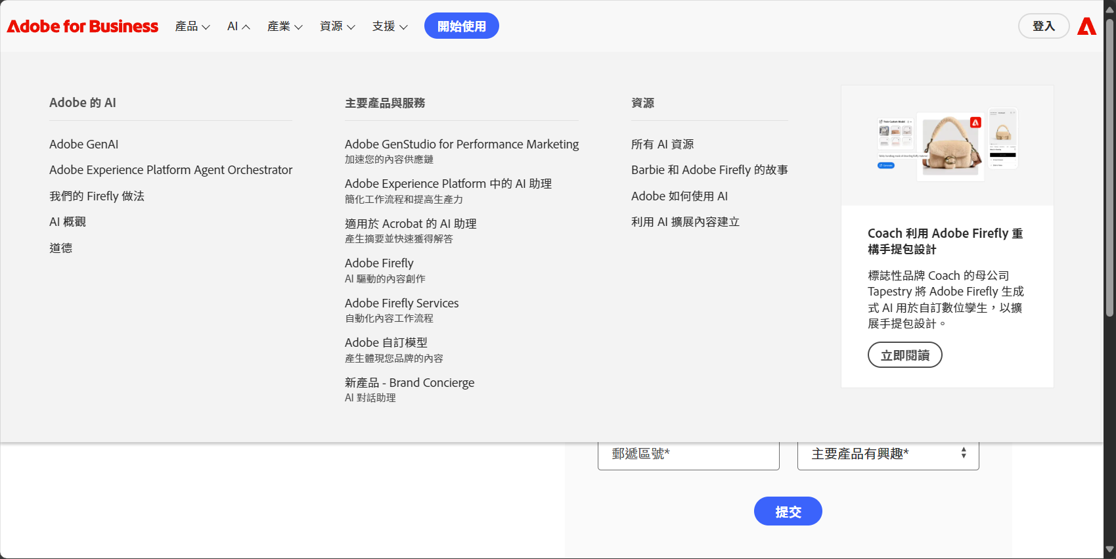The width and height of the screenshot is (1116, 559).
Task: Click the red Adobe logo icon
Action: [x=1087, y=26]
